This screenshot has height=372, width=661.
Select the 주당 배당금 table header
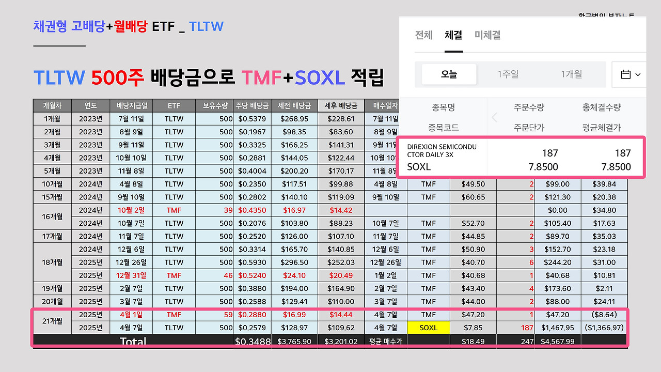pos(253,105)
